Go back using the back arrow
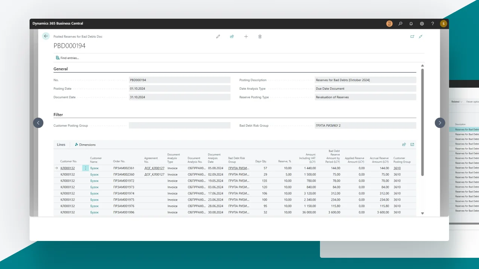Image resolution: width=479 pixels, height=269 pixels. click(x=46, y=36)
